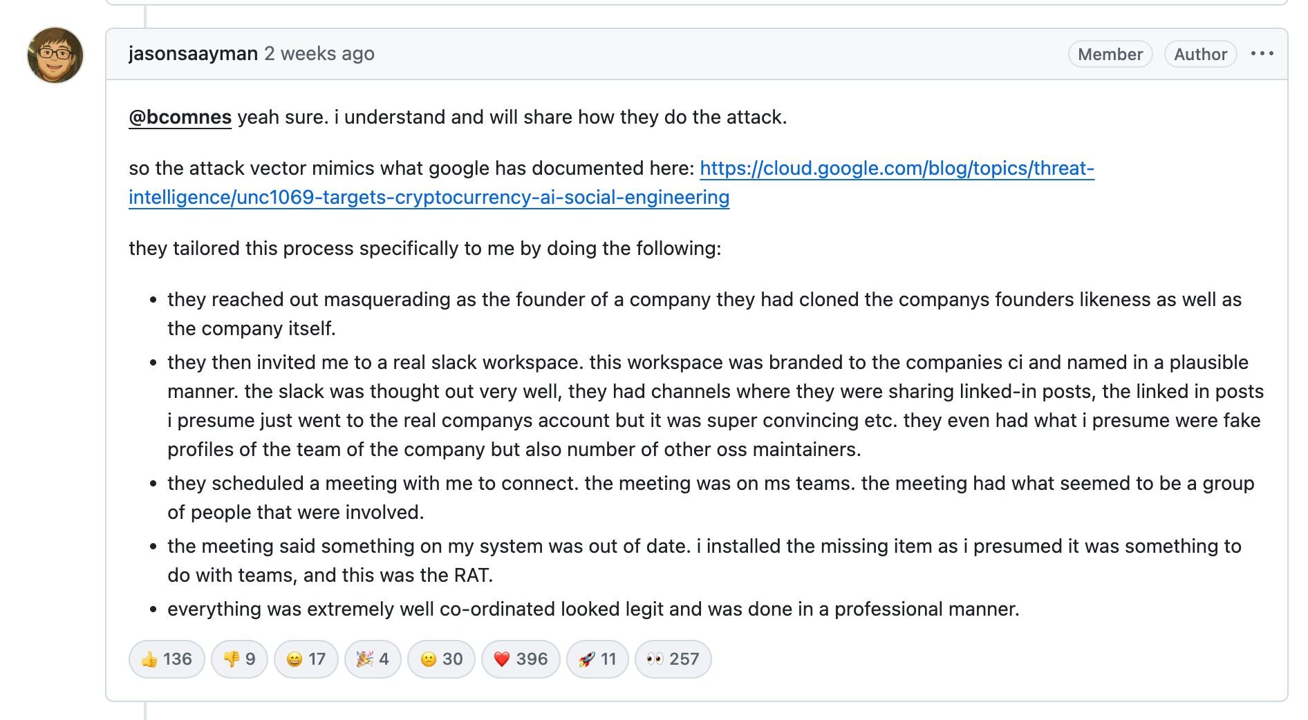This screenshot has width=1308, height=720.
Task: Click the rocket emoji icon
Action: pyautogui.click(x=587, y=660)
